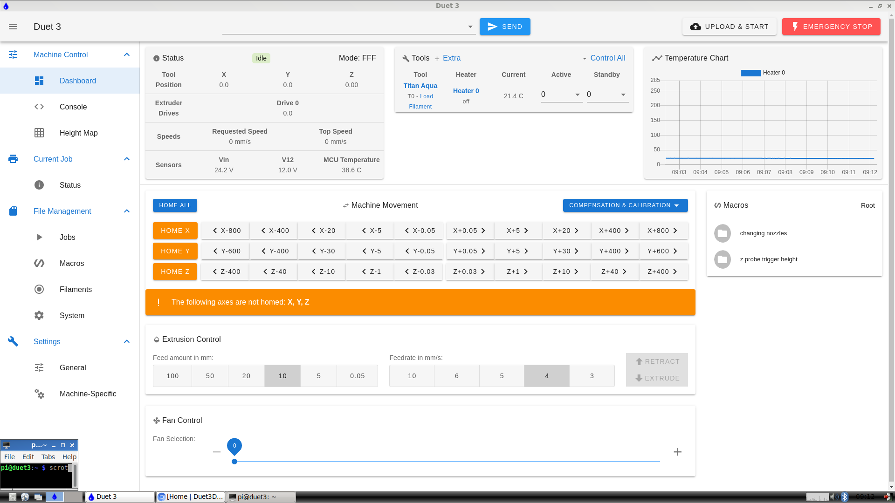Click the Tools wrench icon
The height and width of the screenshot is (503, 895).
[x=406, y=58]
